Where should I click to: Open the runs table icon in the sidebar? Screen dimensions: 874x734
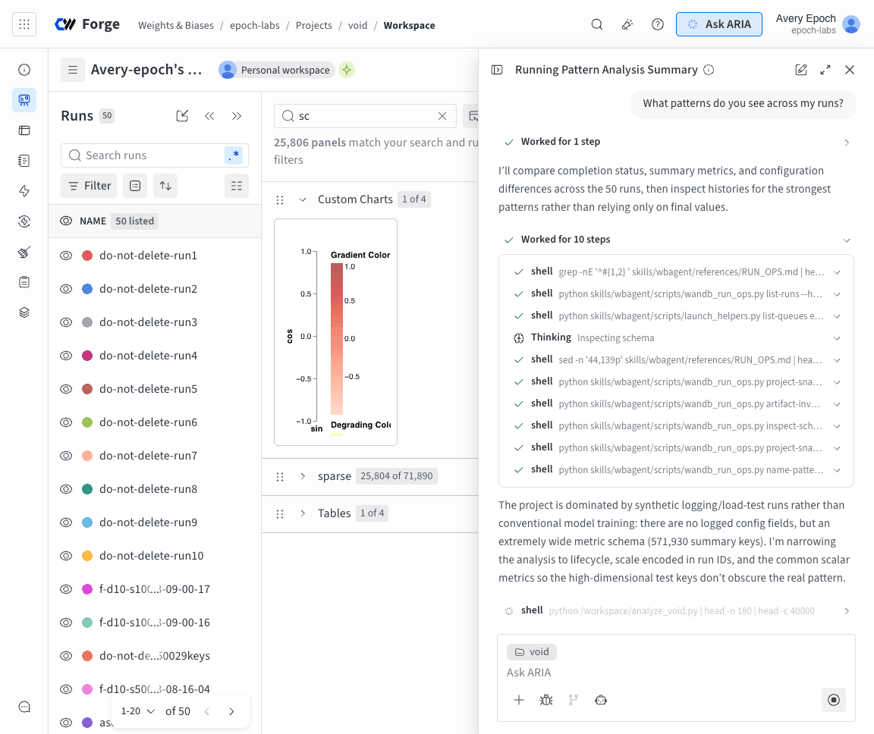[24, 130]
